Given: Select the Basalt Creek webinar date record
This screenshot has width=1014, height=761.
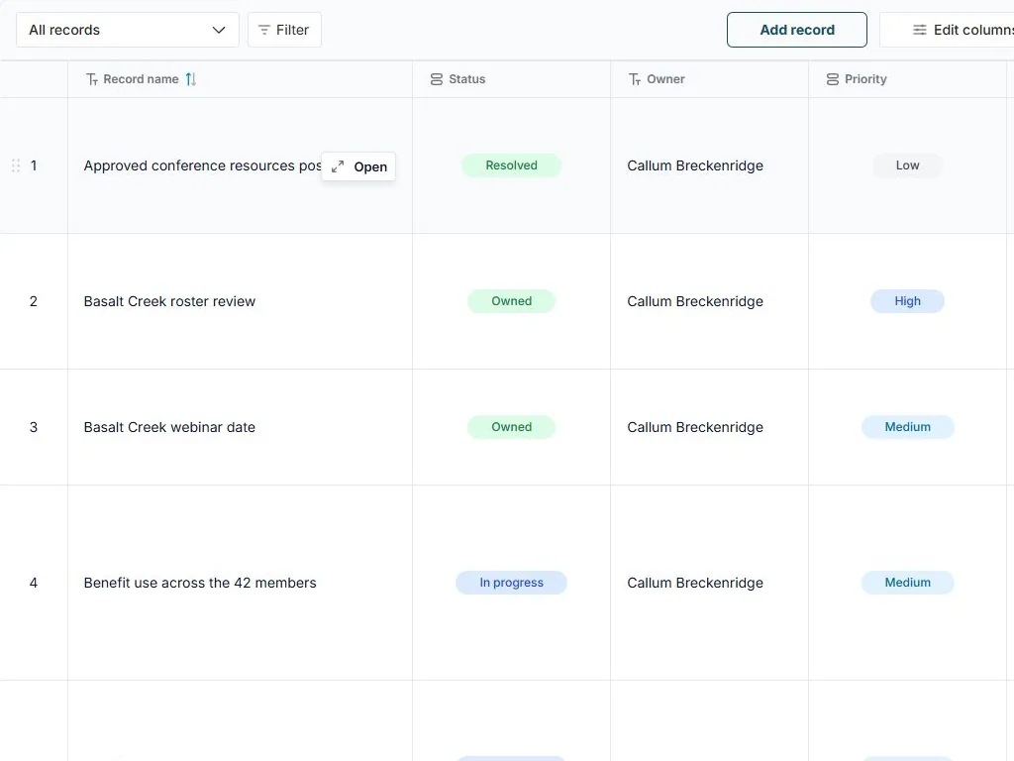Looking at the screenshot, I should 169,427.
